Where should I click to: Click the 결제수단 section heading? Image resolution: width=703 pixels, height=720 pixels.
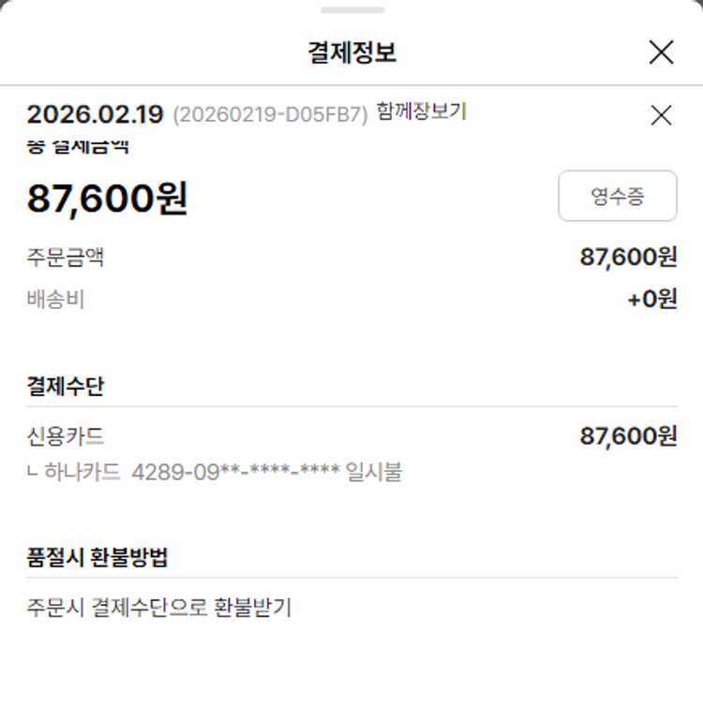click(x=65, y=387)
